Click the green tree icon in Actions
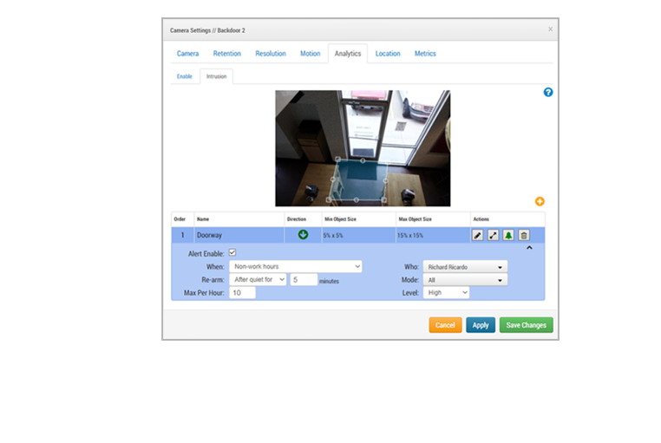 (x=508, y=235)
